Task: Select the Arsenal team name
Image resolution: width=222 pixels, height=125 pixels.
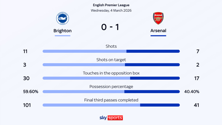Action: point(158,31)
